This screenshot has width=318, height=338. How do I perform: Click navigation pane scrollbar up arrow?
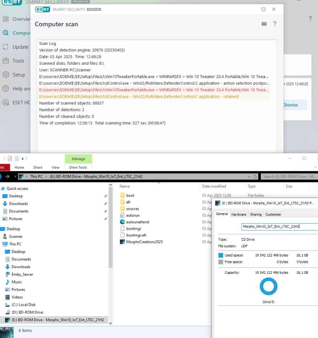110,185
